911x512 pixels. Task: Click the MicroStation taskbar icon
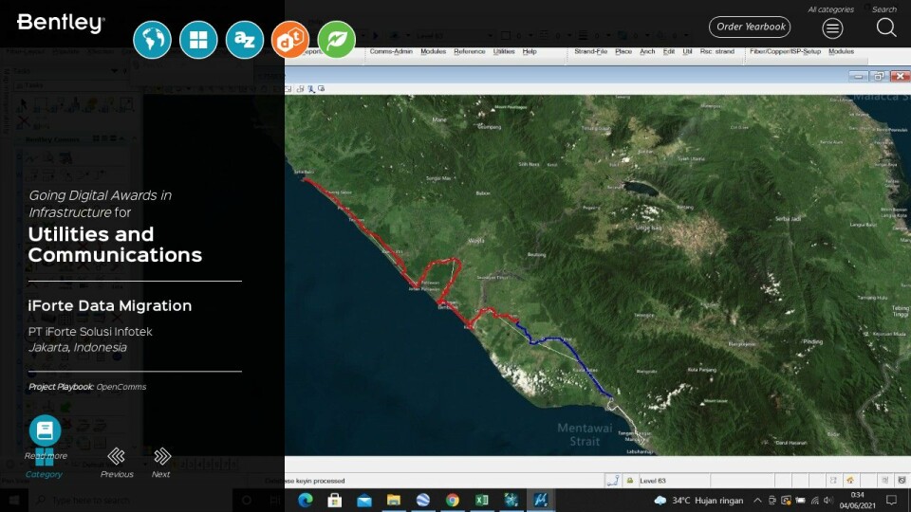pos(540,500)
